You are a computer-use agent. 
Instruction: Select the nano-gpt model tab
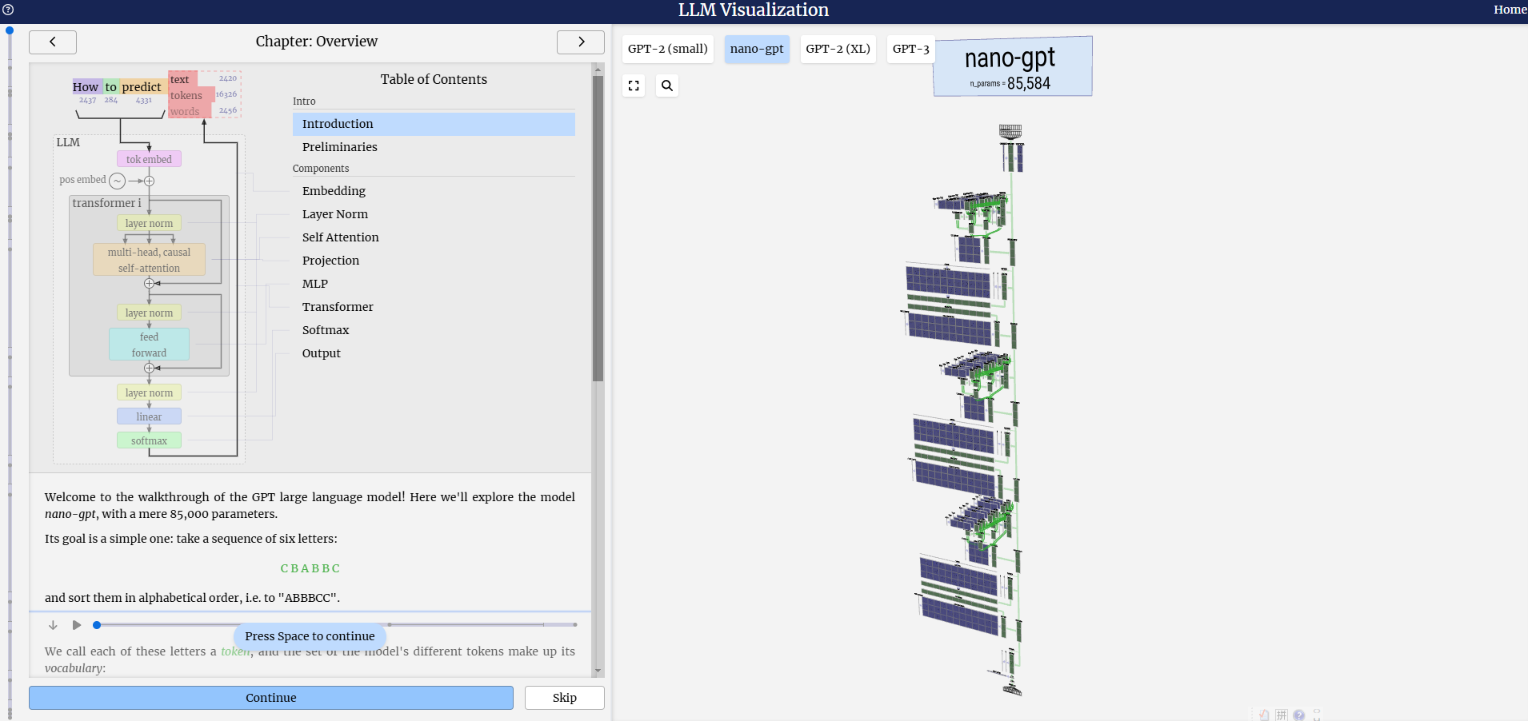click(757, 49)
